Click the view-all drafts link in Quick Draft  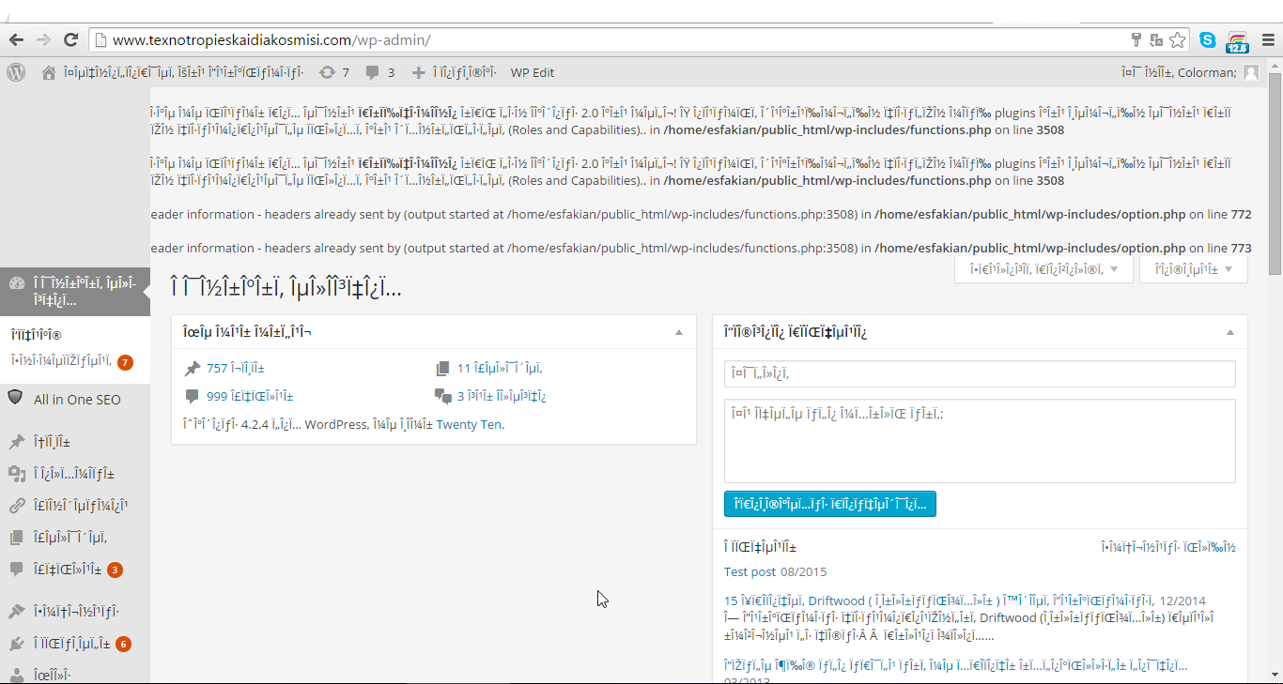tap(1168, 547)
